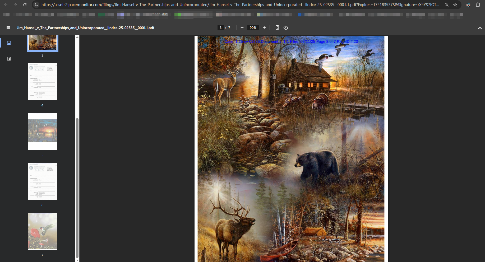Toggle the PDF sidebar menu
This screenshot has width=485, height=262.
click(x=8, y=28)
